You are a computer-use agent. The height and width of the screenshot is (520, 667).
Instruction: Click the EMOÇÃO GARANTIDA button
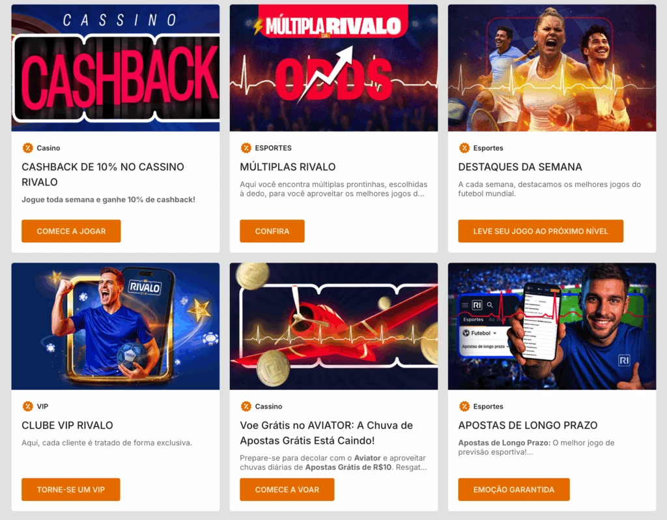click(x=514, y=489)
